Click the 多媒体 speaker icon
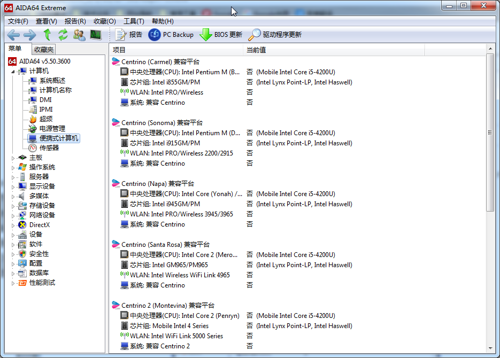The image size is (500, 358). tap(22, 196)
